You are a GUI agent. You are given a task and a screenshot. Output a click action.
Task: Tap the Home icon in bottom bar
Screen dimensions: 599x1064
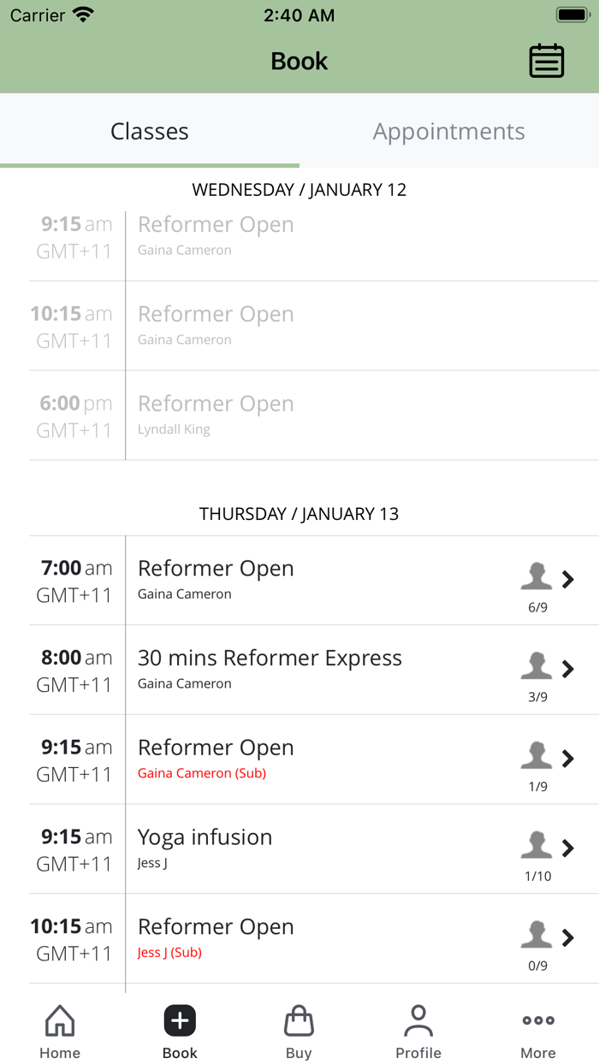click(60, 1020)
